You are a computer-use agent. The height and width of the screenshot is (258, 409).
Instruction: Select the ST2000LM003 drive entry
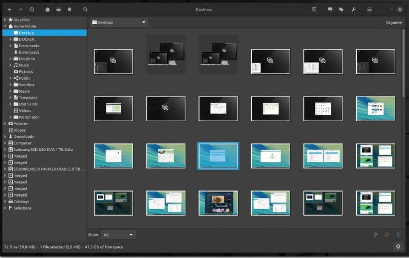click(49, 169)
